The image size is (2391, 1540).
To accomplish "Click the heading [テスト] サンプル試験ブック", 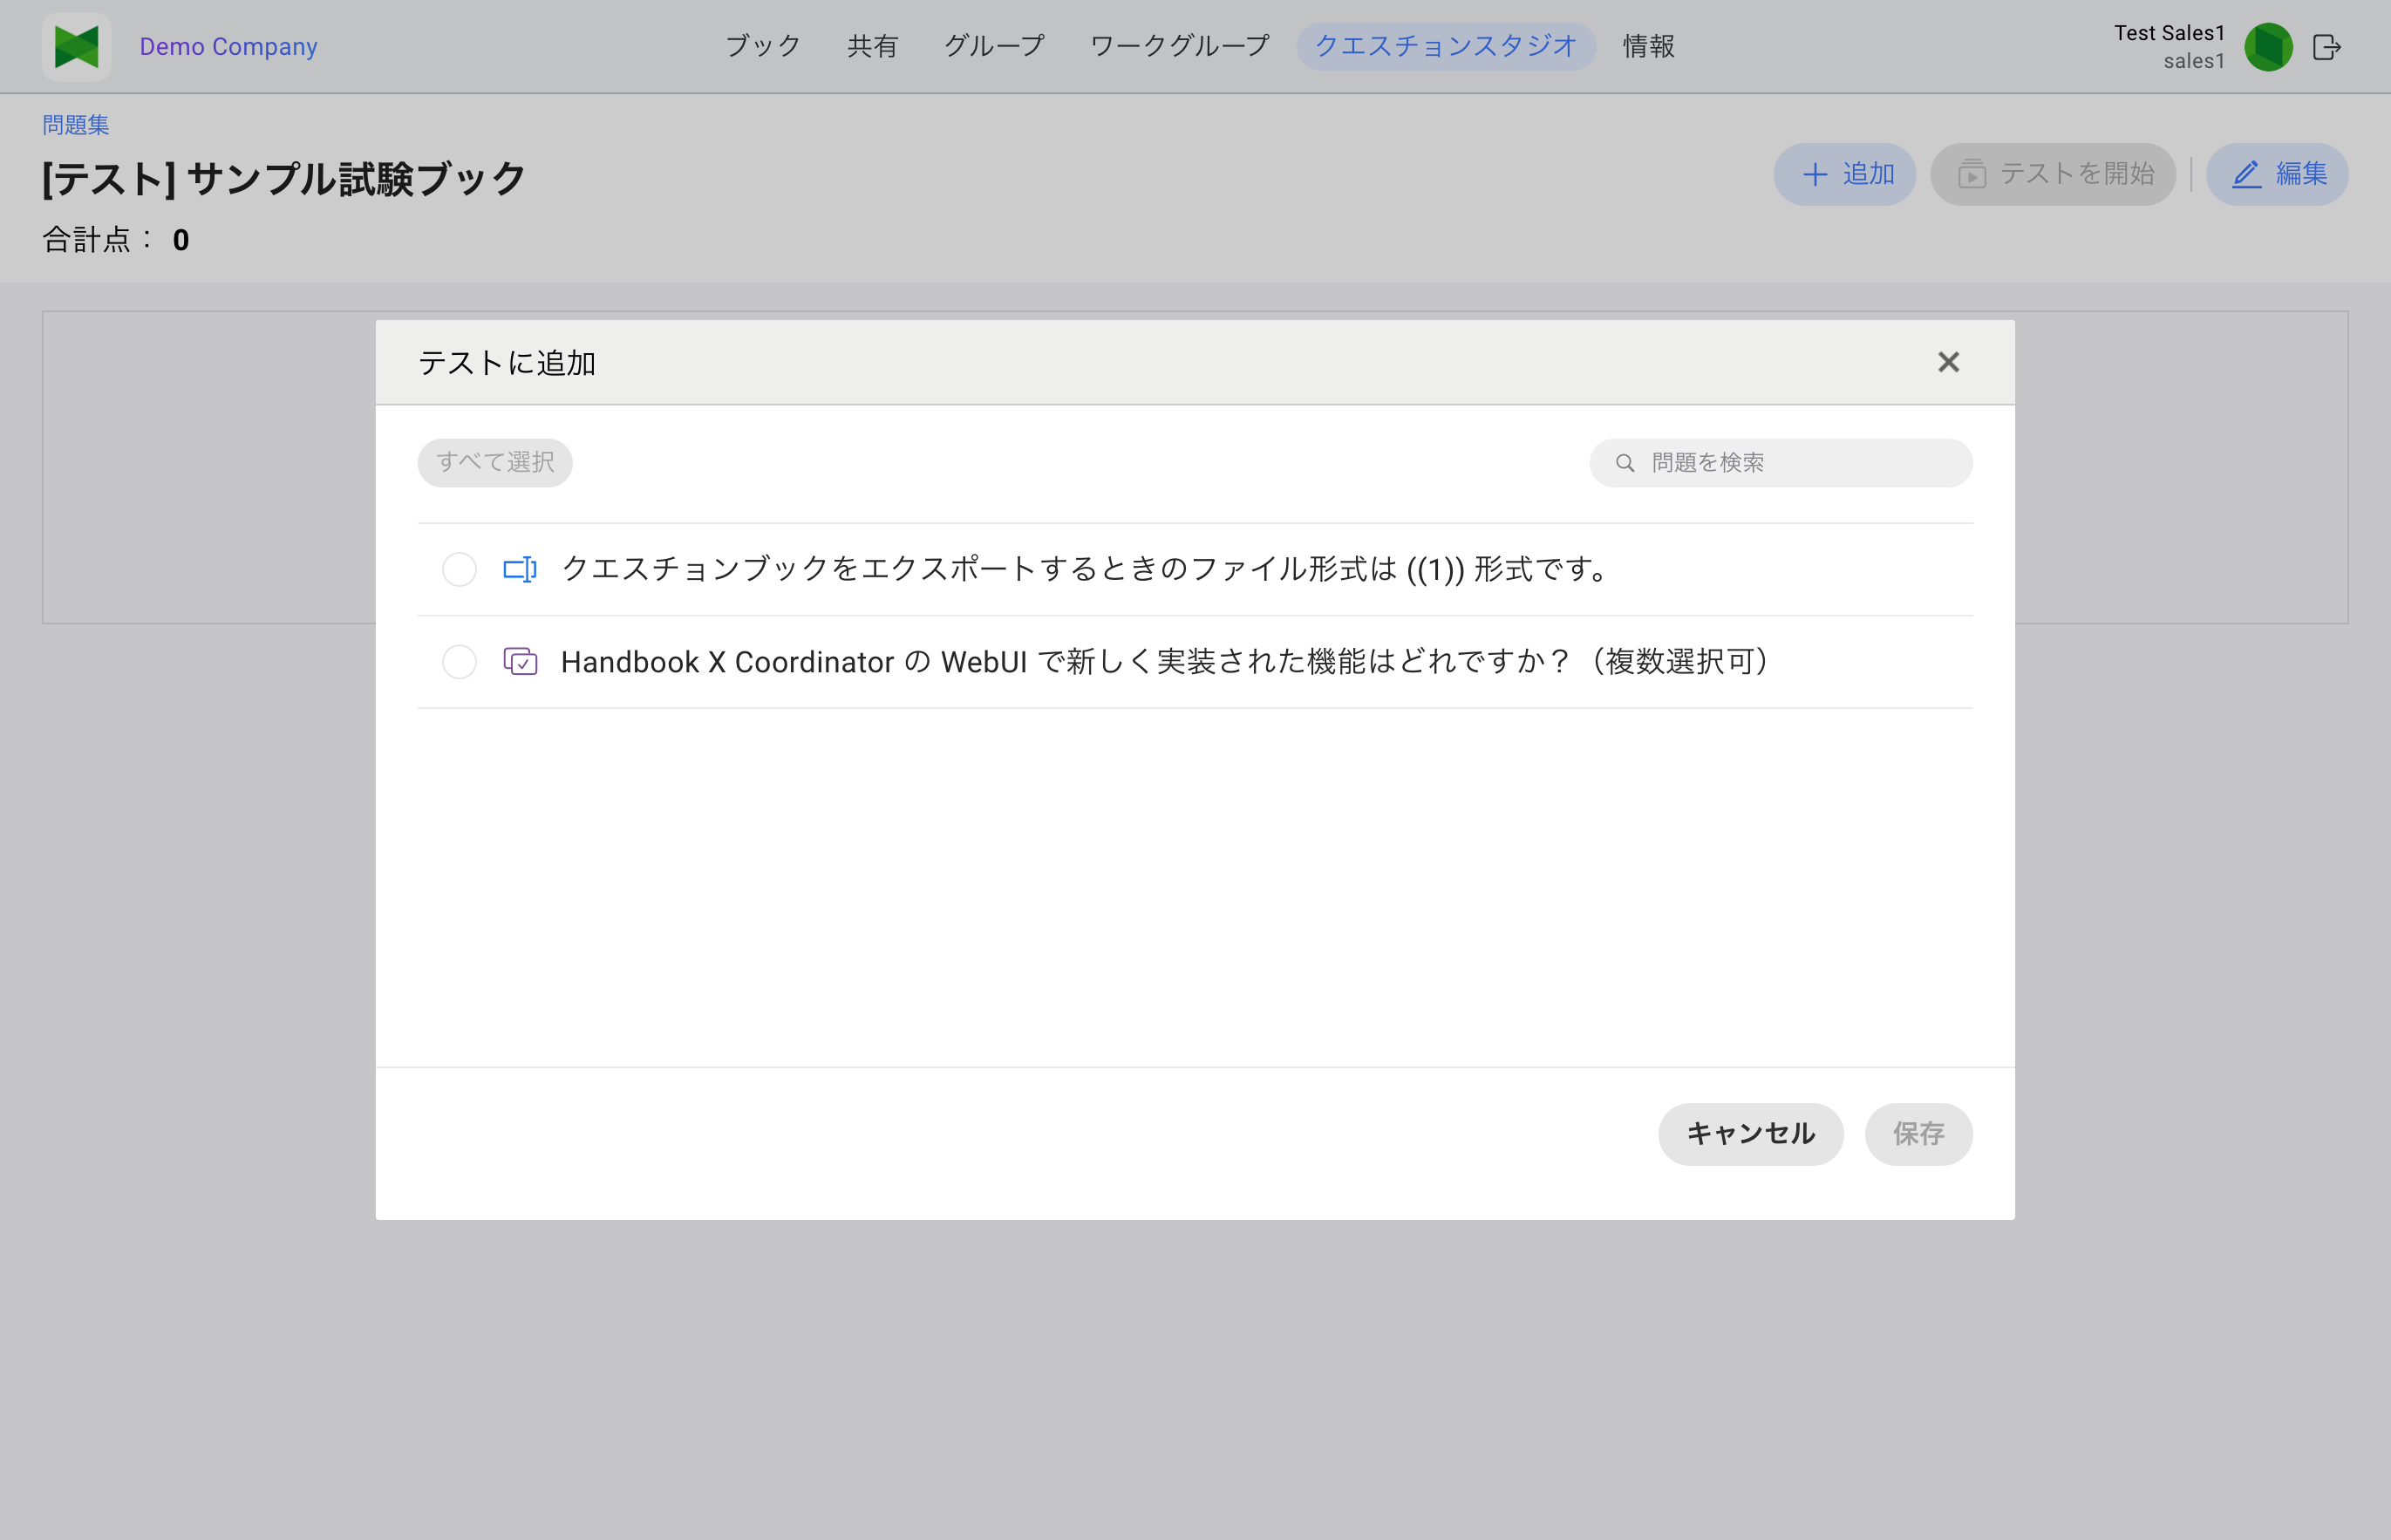I will [284, 179].
